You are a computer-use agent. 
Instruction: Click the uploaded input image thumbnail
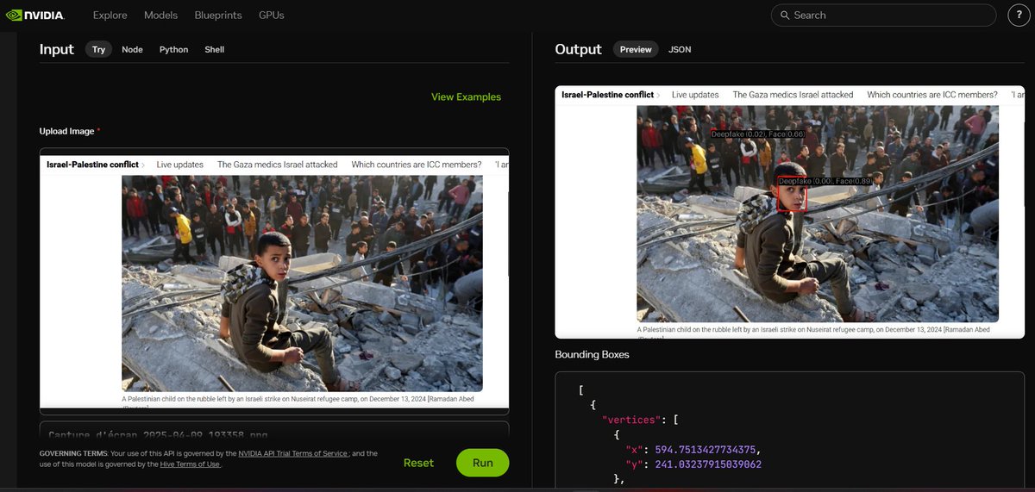click(274, 281)
